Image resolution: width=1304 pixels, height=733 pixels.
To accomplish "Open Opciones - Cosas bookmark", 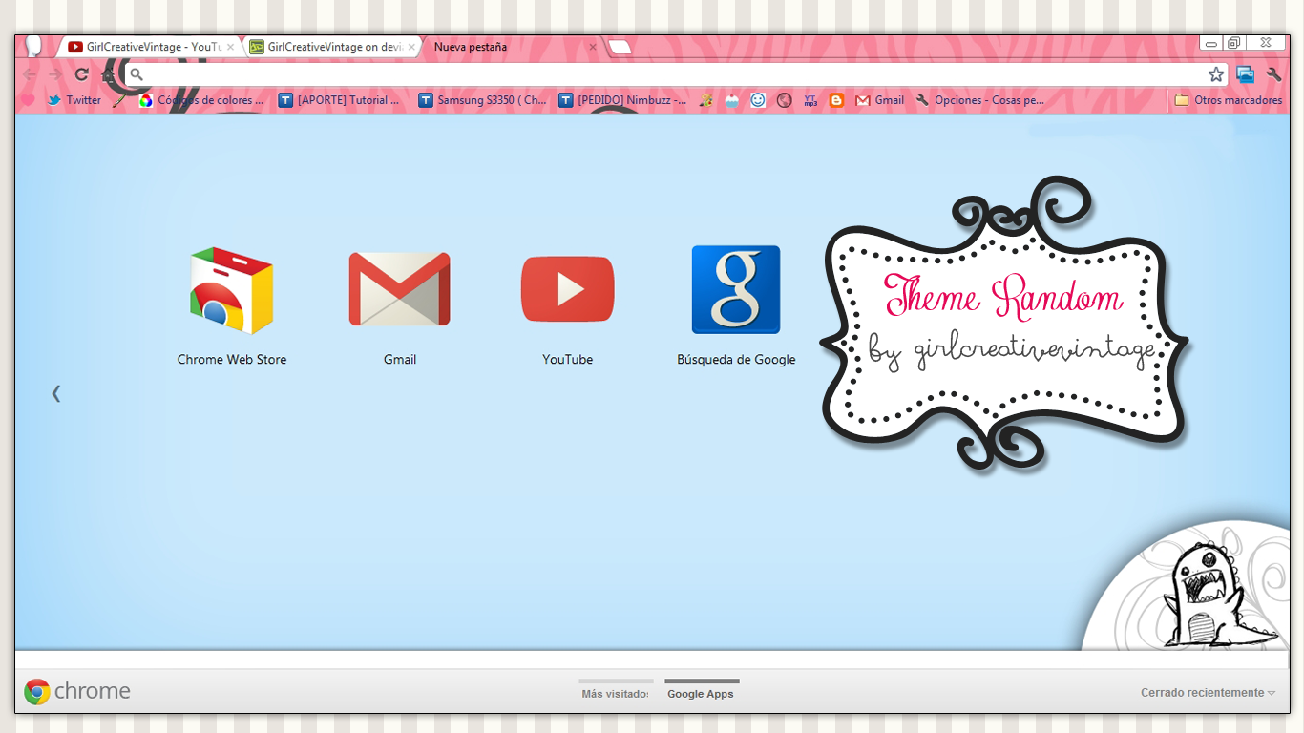I will click(979, 100).
